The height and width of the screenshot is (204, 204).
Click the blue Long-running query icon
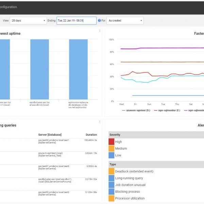112,178
